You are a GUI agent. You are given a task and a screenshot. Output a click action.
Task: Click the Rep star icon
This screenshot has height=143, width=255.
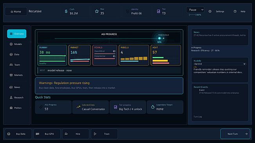[x=97, y=11]
